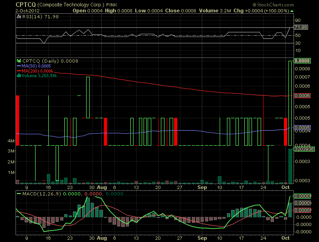
Task: Click the 13 date label on price axis
Action: point(136,187)
